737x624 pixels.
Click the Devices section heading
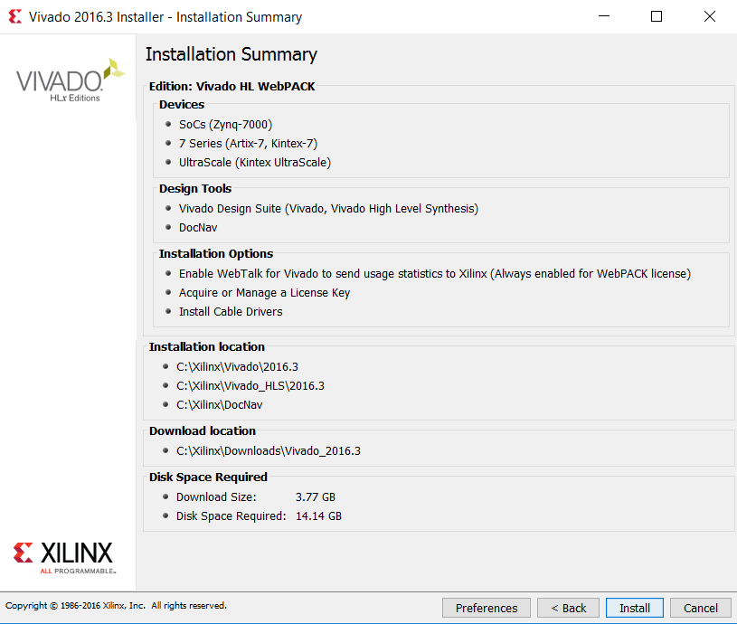tap(182, 104)
